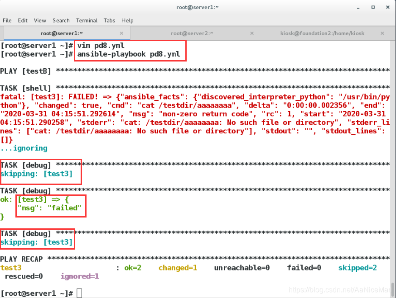The width and height of the screenshot is (396, 298).
Task: Click 'fatal: [test3]: FAILED!' error text
Action: pos(49,97)
